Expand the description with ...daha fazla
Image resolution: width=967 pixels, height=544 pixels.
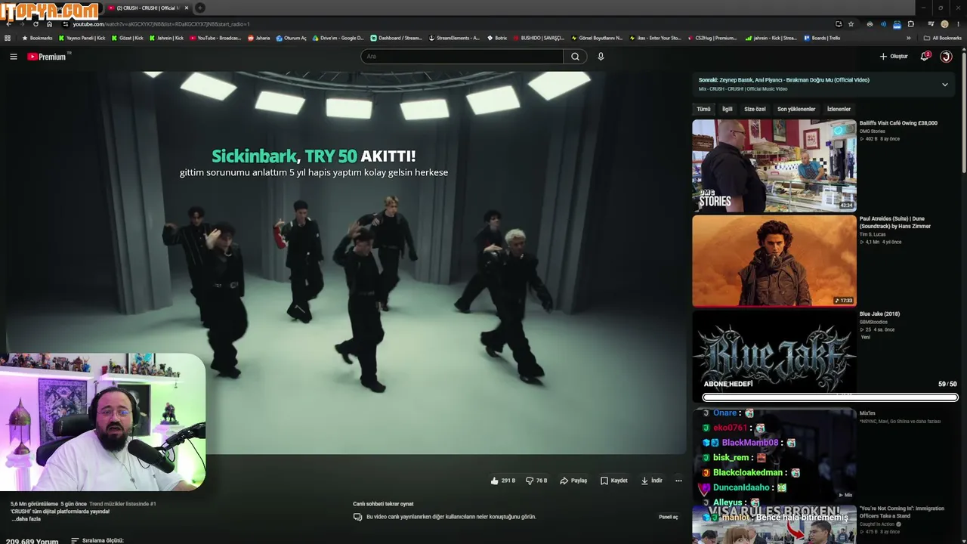[26, 519]
